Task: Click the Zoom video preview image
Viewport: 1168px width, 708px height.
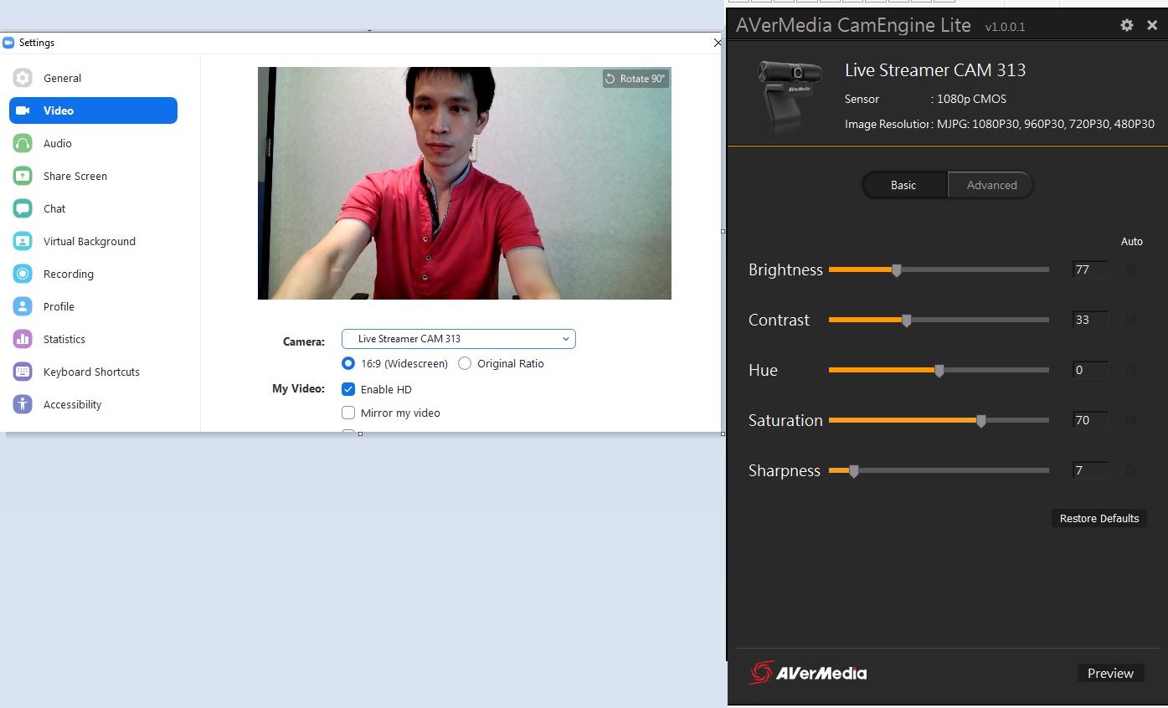Action: 465,183
